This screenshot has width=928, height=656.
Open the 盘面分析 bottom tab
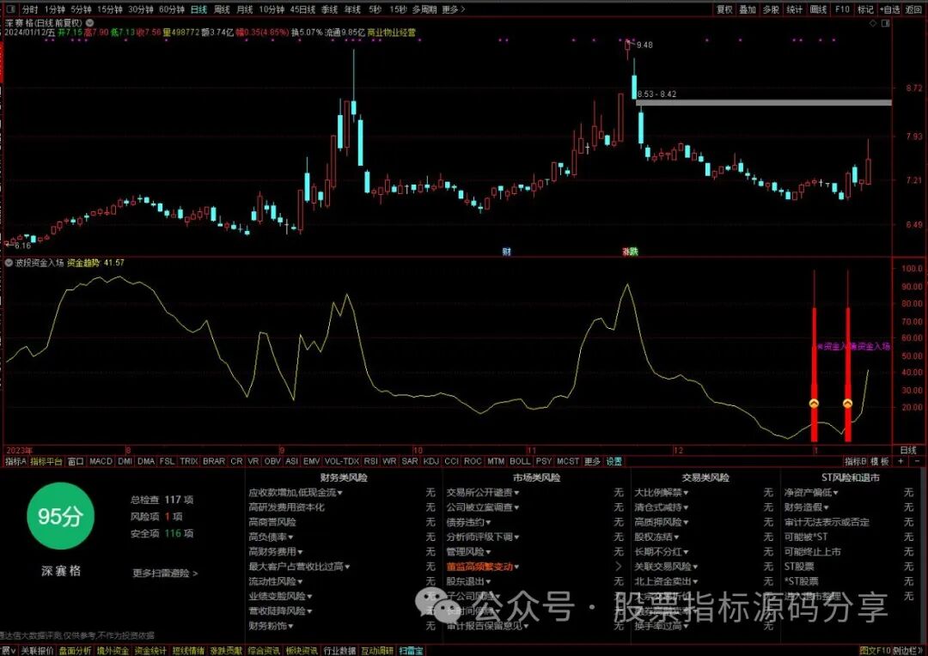click(x=75, y=651)
